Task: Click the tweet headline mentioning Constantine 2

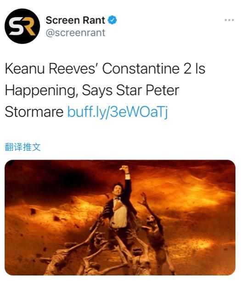Action: coord(105,90)
